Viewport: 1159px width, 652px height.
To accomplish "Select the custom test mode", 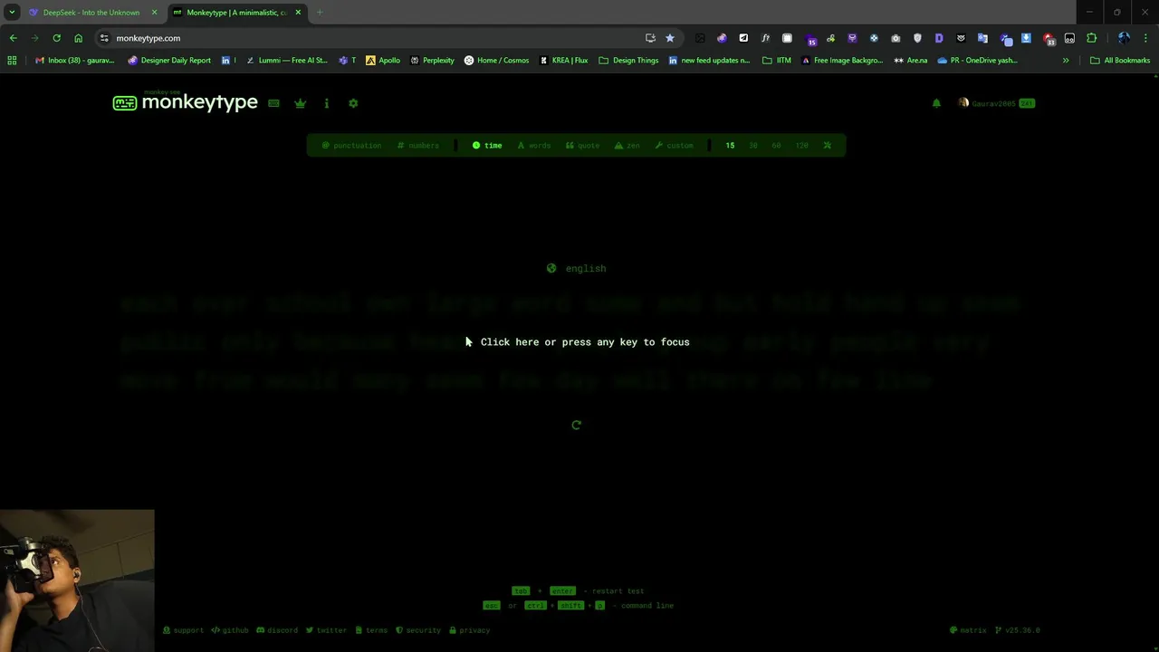I will [x=675, y=145].
